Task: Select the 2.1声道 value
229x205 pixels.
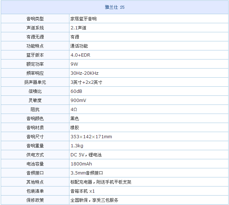Action: (x=79, y=28)
